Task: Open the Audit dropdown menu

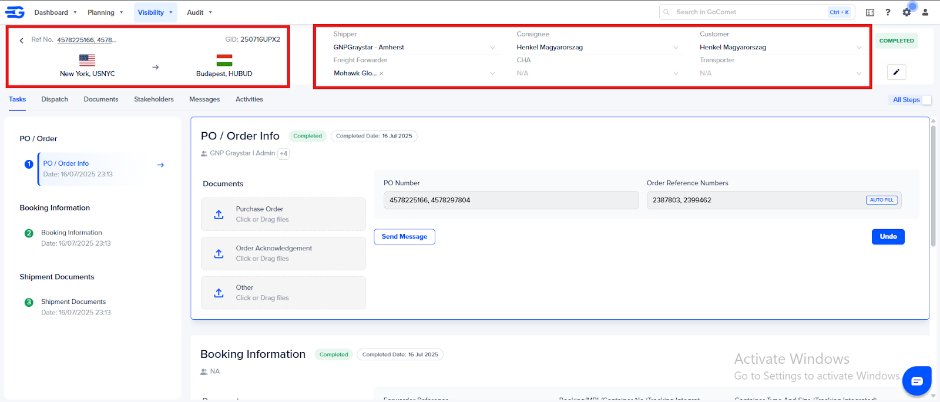Action: pyautogui.click(x=199, y=12)
